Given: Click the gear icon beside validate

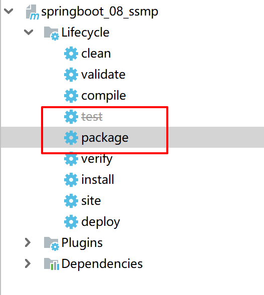Looking at the screenshot, I should (71, 75).
